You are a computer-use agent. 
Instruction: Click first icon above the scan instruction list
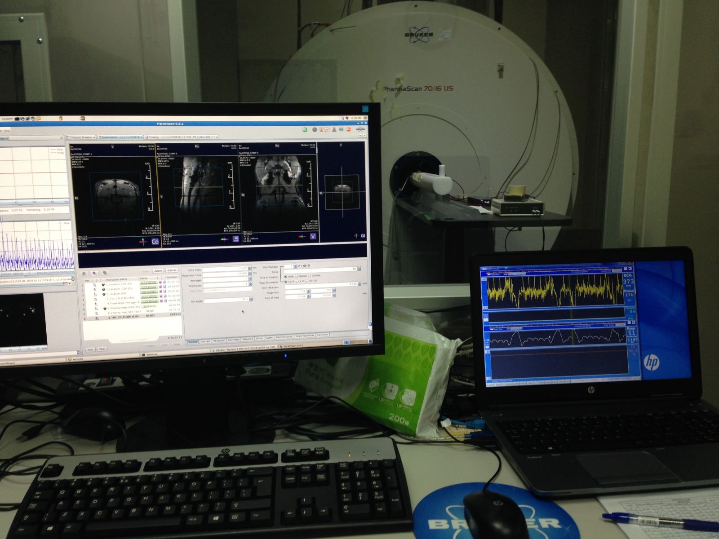[84, 273]
